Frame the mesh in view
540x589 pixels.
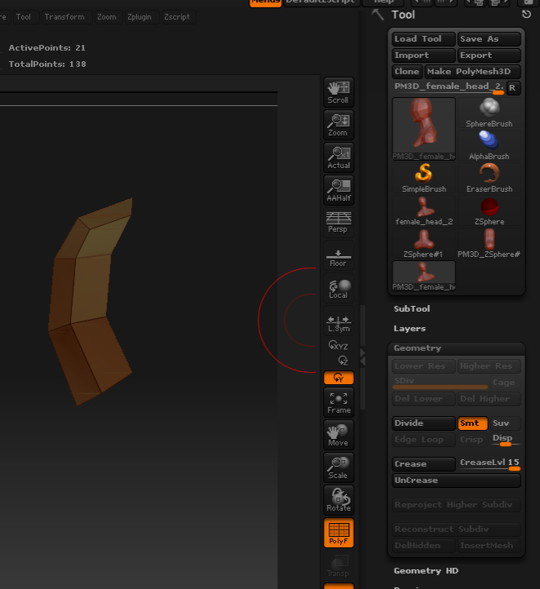pos(339,403)
